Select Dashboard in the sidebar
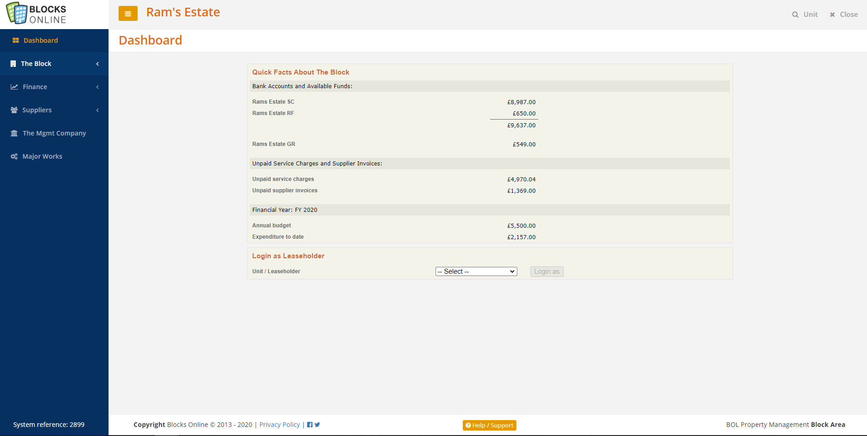 tap(40, 40)
